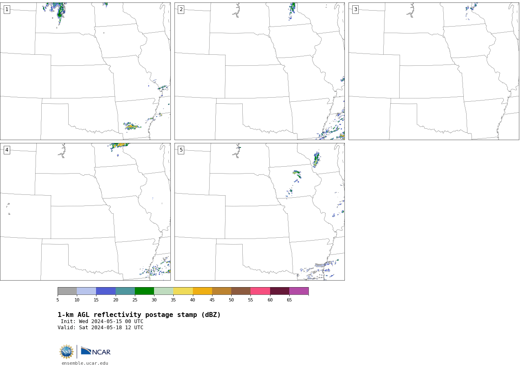Screen dimensions: 523x368
Task: Click the 1-km AGL reflectivity title
Action: coord(139,315)
